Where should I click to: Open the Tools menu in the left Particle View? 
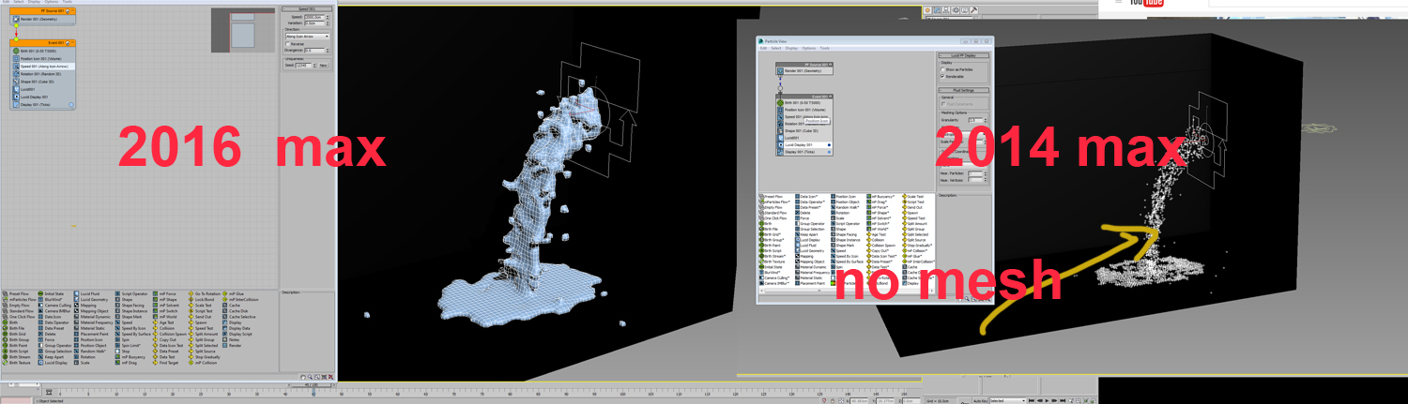tap(68, 2)
